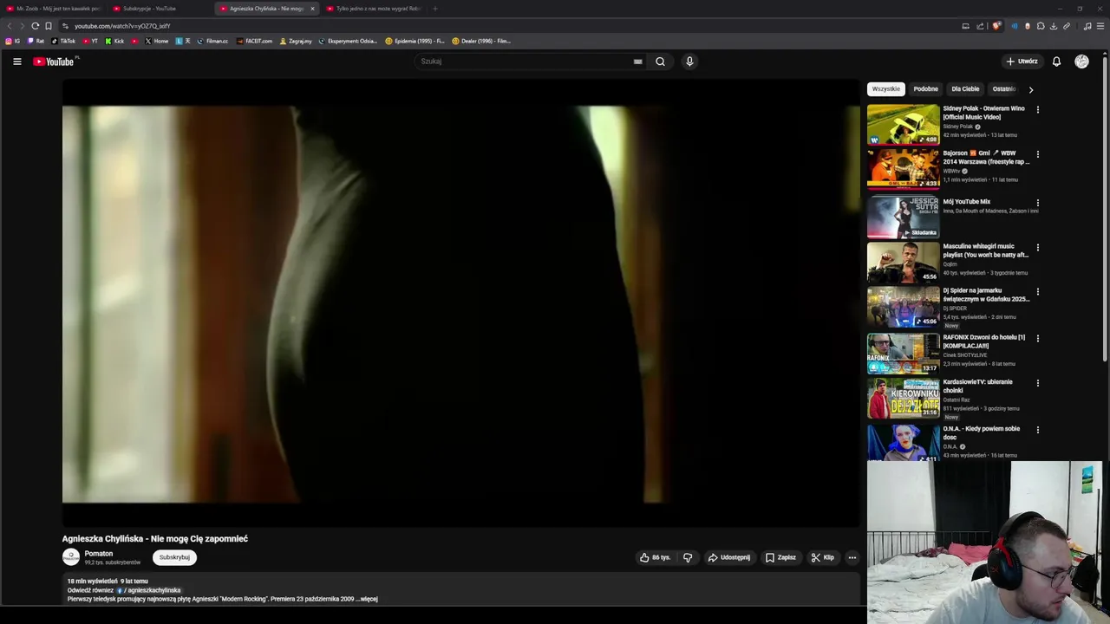Screen dimensions: 1110x624
Task: Click video title 'Nie mogę Cię zapomnieć'
Action: [199, 538]
